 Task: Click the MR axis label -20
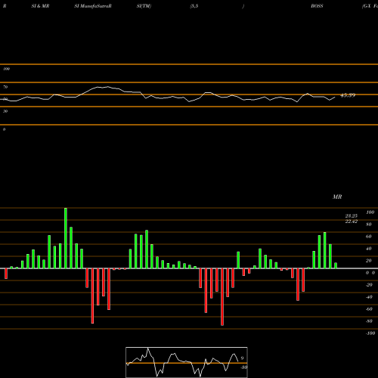[369, 285]
